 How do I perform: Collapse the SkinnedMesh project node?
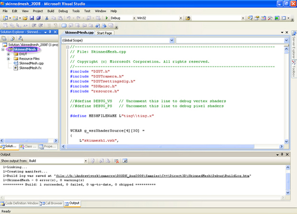pyautogui.click(x=3, y=50)
